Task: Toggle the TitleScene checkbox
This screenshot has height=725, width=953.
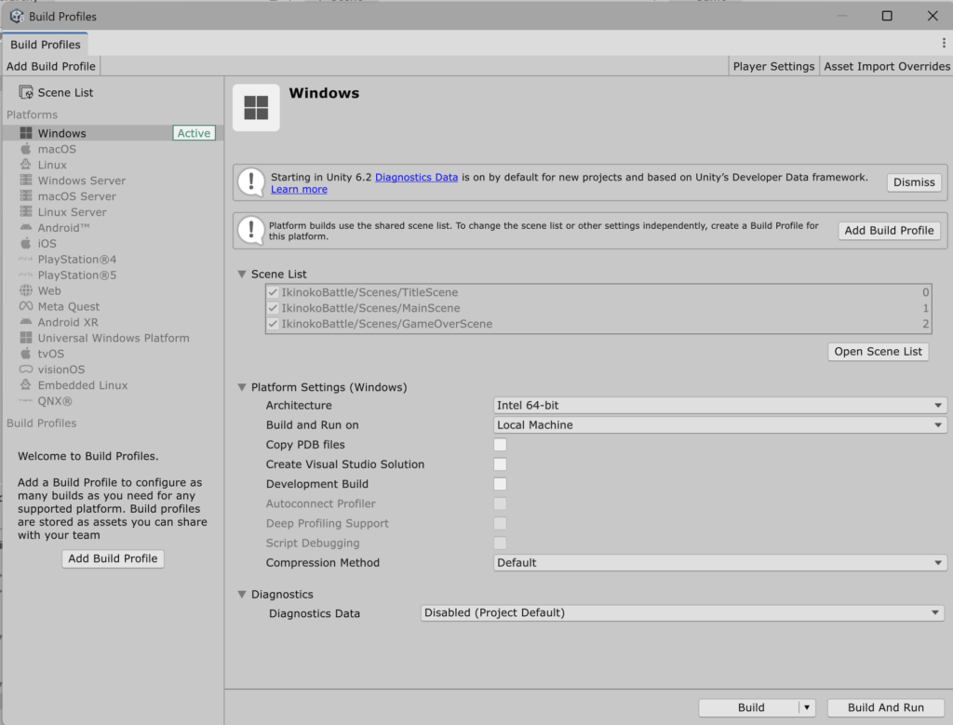Action: coord(273,292)
